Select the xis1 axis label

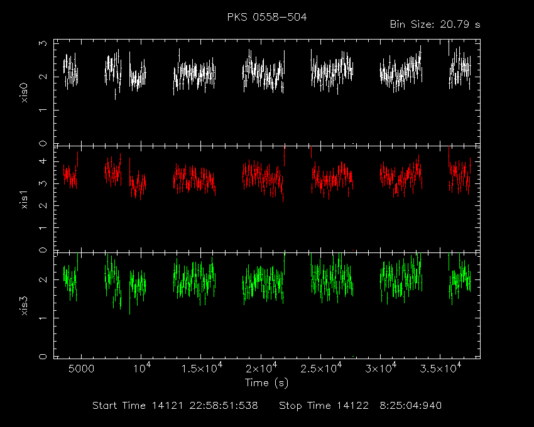25,198
